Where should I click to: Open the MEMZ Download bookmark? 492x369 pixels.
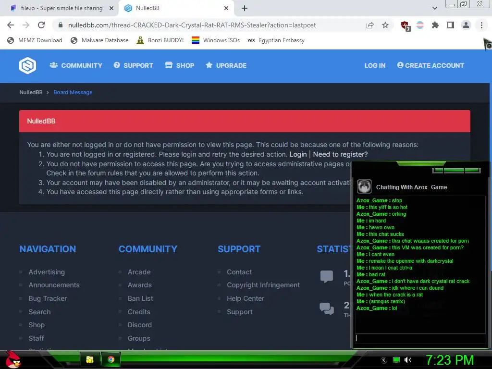point(35,40)
